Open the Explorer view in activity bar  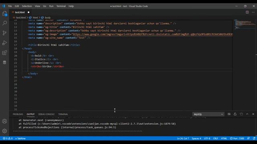click(4, 14)
